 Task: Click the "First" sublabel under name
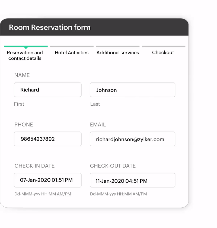(19, 104)
